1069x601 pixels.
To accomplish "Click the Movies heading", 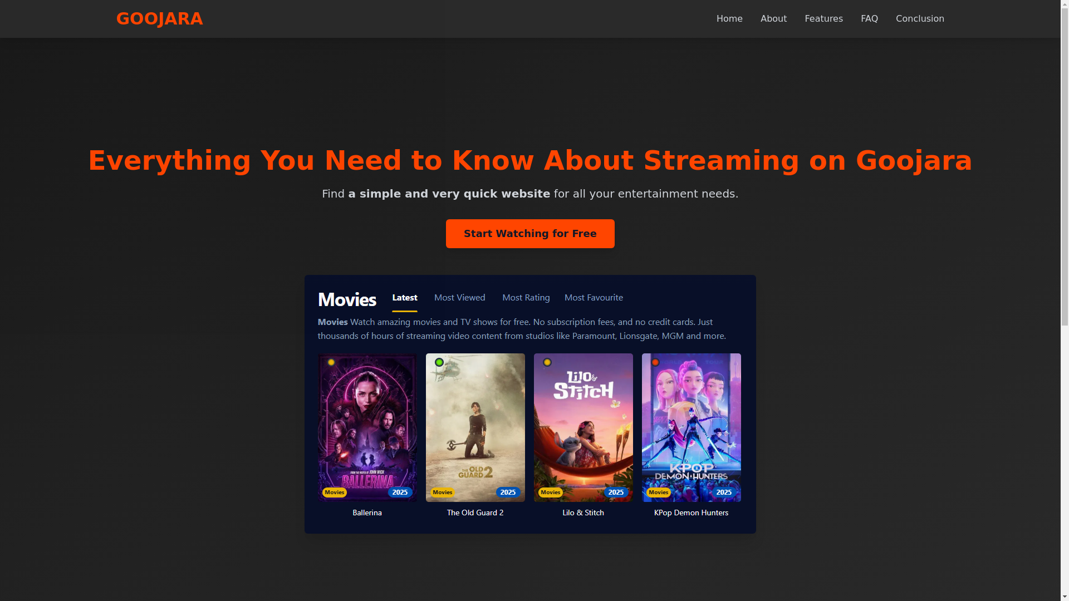I will point(347,300).
